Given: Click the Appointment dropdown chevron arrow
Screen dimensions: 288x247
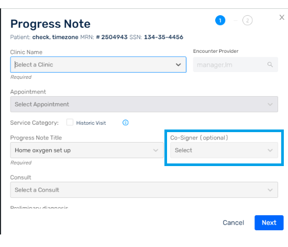Looking at the screenshot, I should click(270, 104).
